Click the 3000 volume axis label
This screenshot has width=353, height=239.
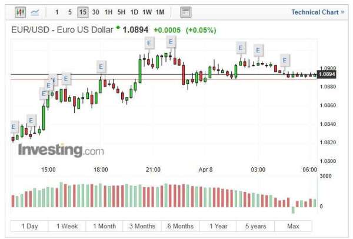326,176
